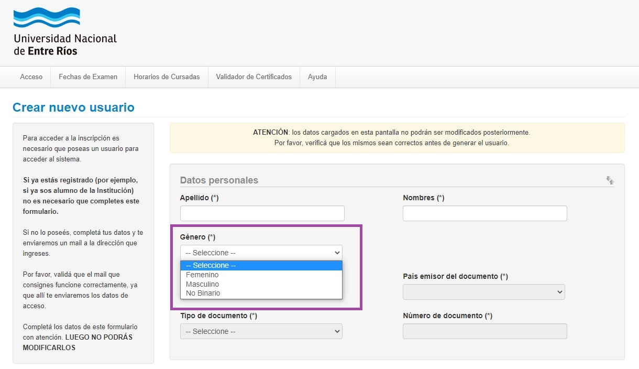
Task: Collapse the Datos personales section arrows icon
Action: (610, 180)
